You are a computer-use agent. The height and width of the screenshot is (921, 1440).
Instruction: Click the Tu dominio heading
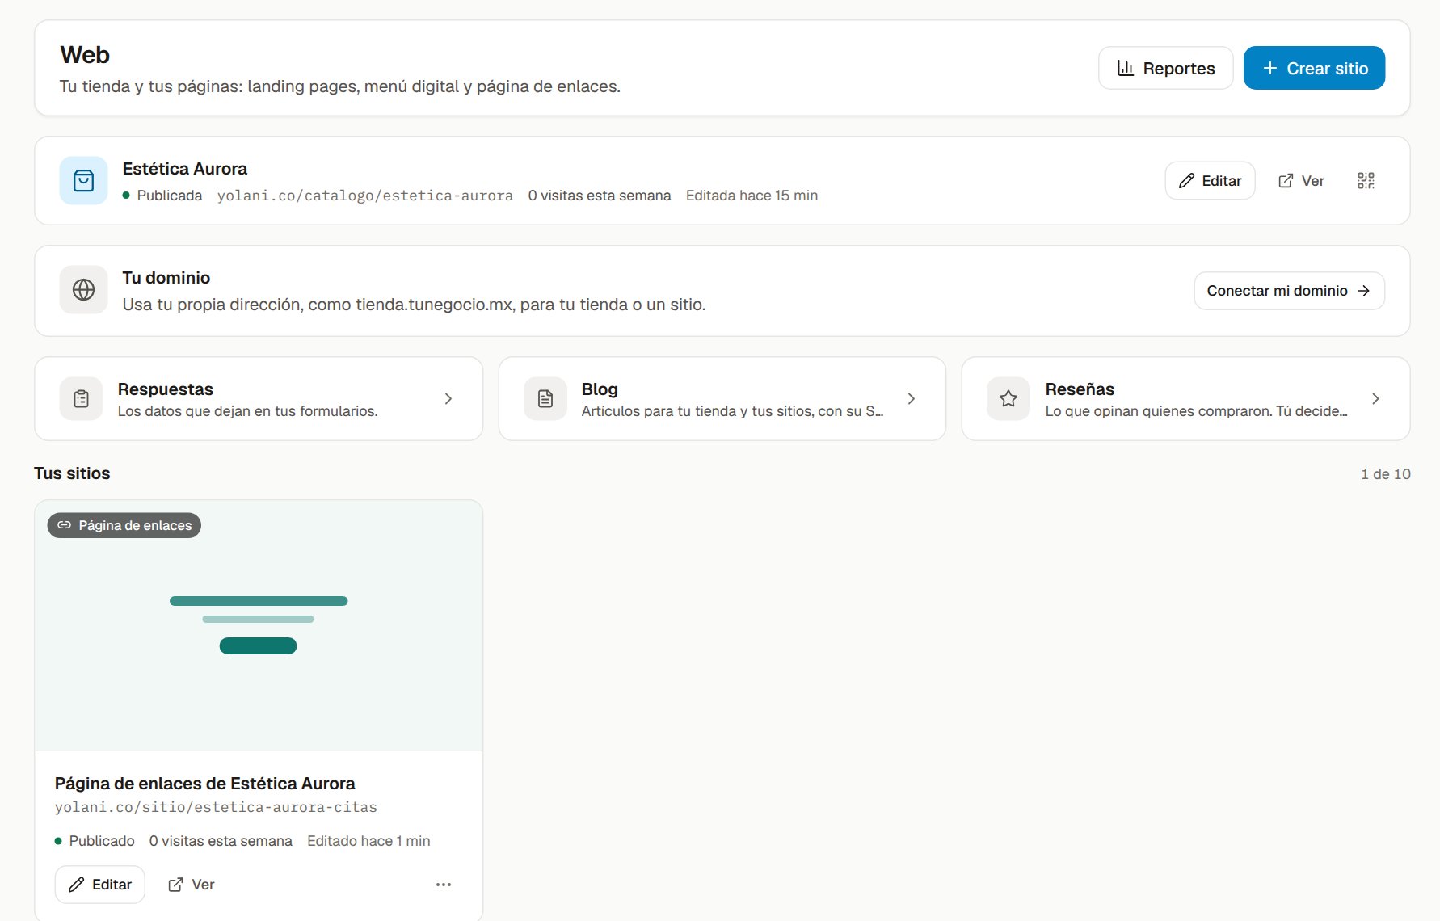tap(166, 277)
